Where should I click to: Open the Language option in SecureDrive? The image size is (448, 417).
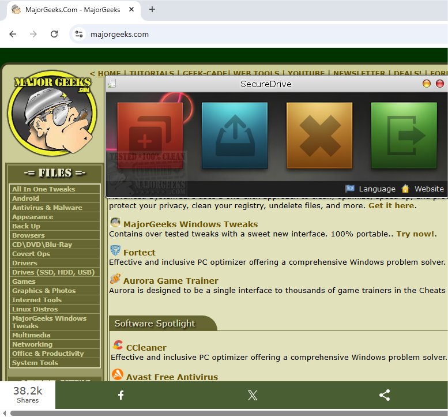[x=370, y=189]
